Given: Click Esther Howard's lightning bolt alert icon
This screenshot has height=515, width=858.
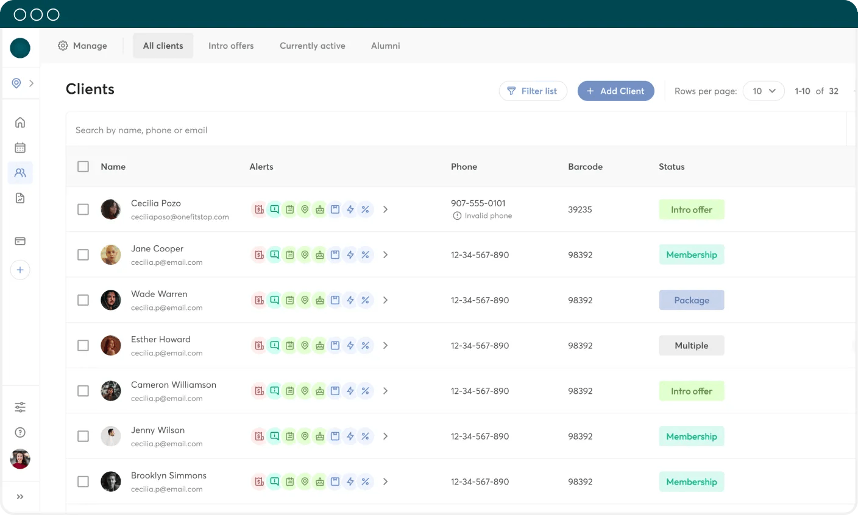Looking at the screenshot, I should pyautogui.click(x=350, y=346).
